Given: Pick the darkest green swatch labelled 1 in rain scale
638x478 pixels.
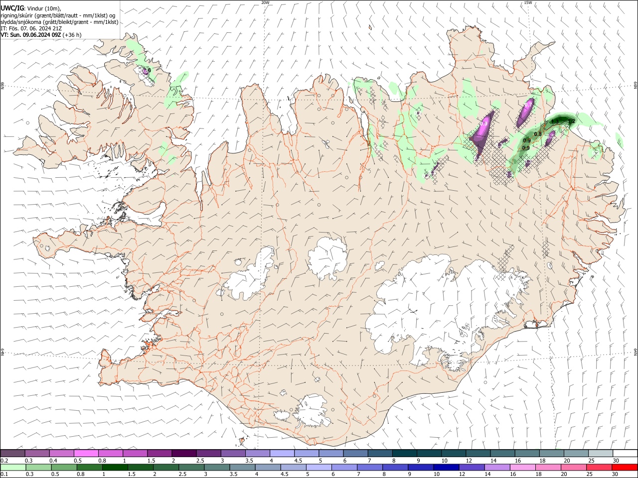Looking at the screenshot, I should (115, 468).
